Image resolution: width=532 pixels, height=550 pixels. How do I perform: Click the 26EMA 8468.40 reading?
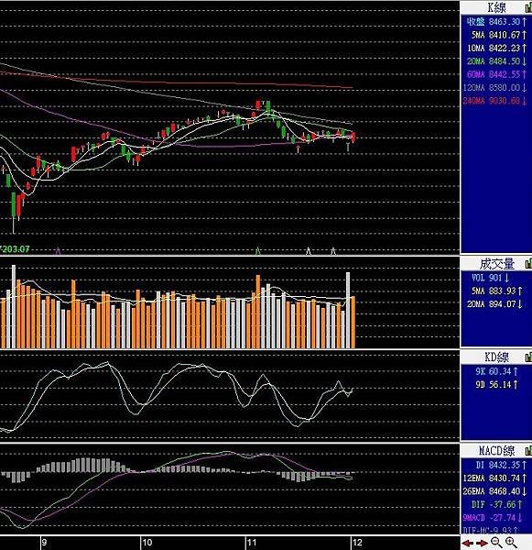pyautogui.click(x=494, y=491)
